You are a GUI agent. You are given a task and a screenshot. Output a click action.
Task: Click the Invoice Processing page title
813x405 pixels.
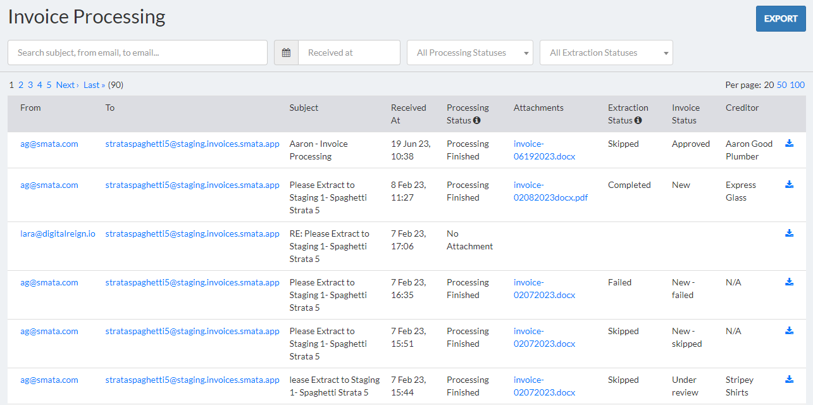87,17
